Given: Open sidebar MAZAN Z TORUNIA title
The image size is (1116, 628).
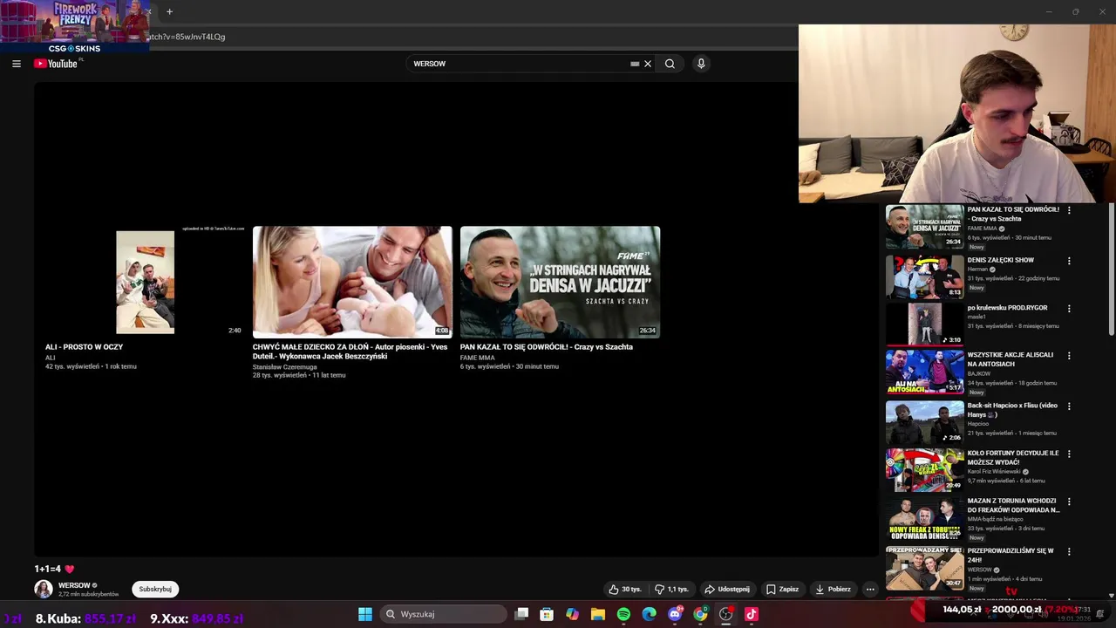Looking at the screenshot, I should pyautogui.click(x=1013, y=505).
